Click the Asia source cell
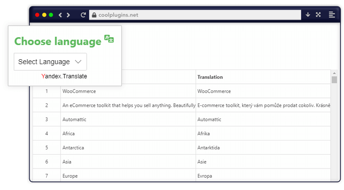Viewport: 344px width, 190px height. (x=128, y=162)
